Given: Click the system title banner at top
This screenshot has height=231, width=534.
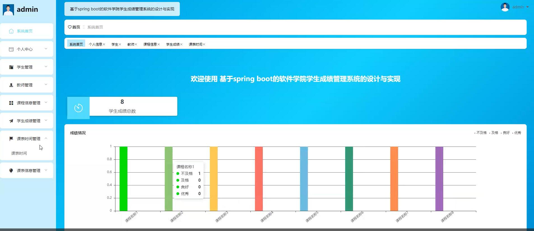Looking at the screenshot, I should (x=122, y=9).
